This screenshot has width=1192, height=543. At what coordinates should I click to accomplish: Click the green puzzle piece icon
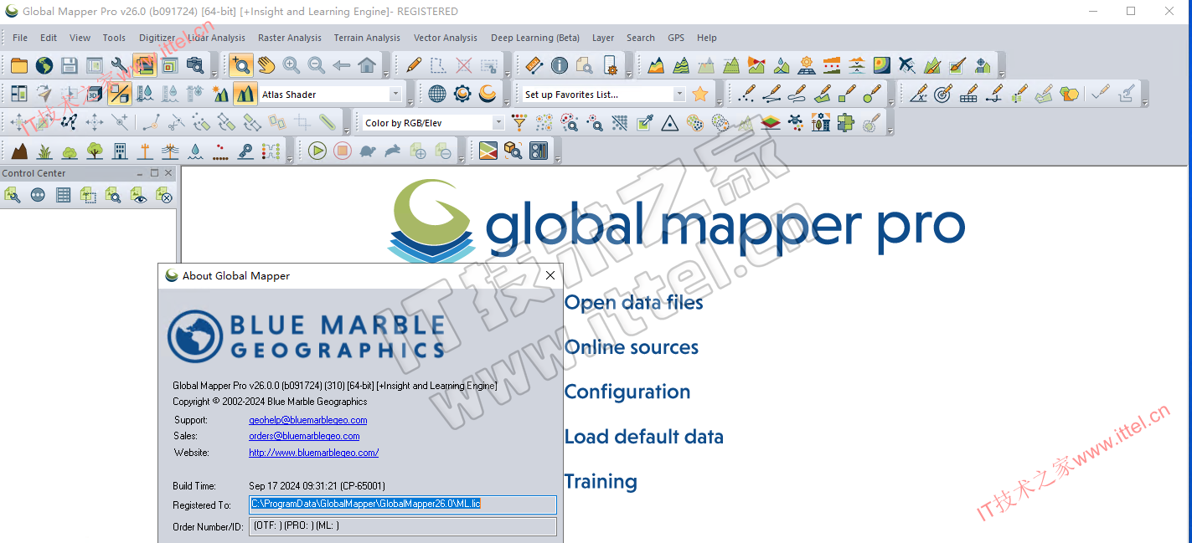coord(845,123)
